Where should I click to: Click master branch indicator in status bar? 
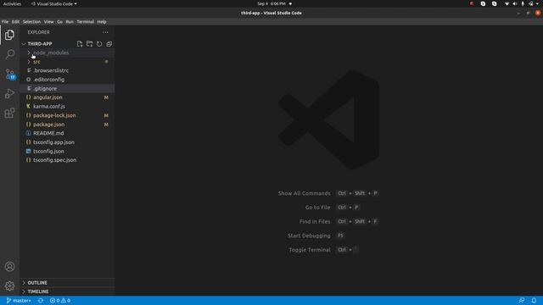(x=19, y=301)
